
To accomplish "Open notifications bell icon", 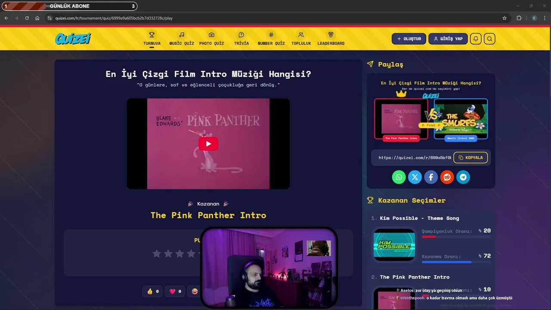I will pos(476,39).
